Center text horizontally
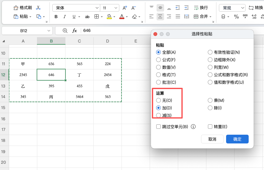The width and height of the screenshot is (264, 170). pyautogui.click(x=160, y=17)
